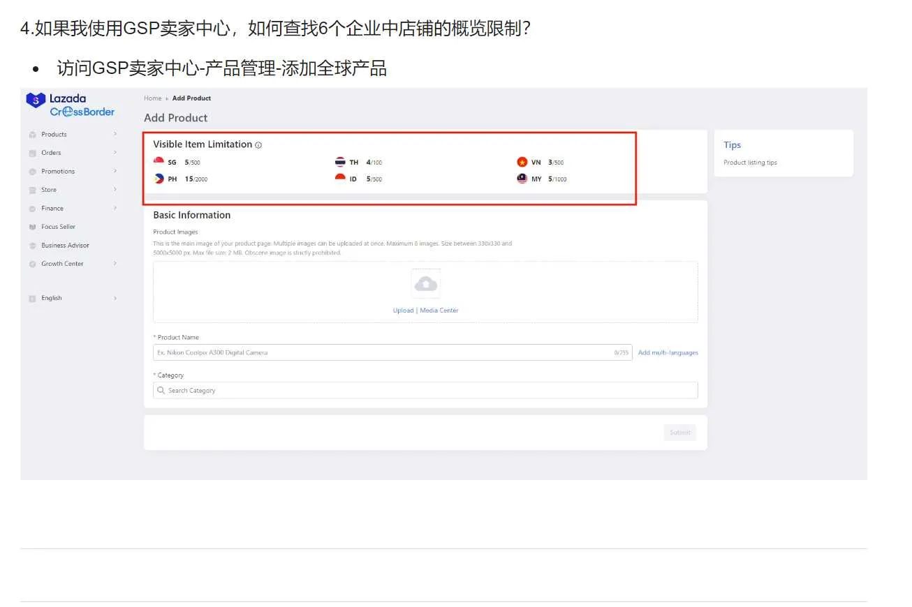The height and width of the screenshot is (607, 912).
Task: Open the Home breadcrumb link
Action: 152,98
